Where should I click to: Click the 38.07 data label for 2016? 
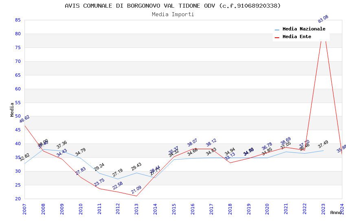point(193,142)
